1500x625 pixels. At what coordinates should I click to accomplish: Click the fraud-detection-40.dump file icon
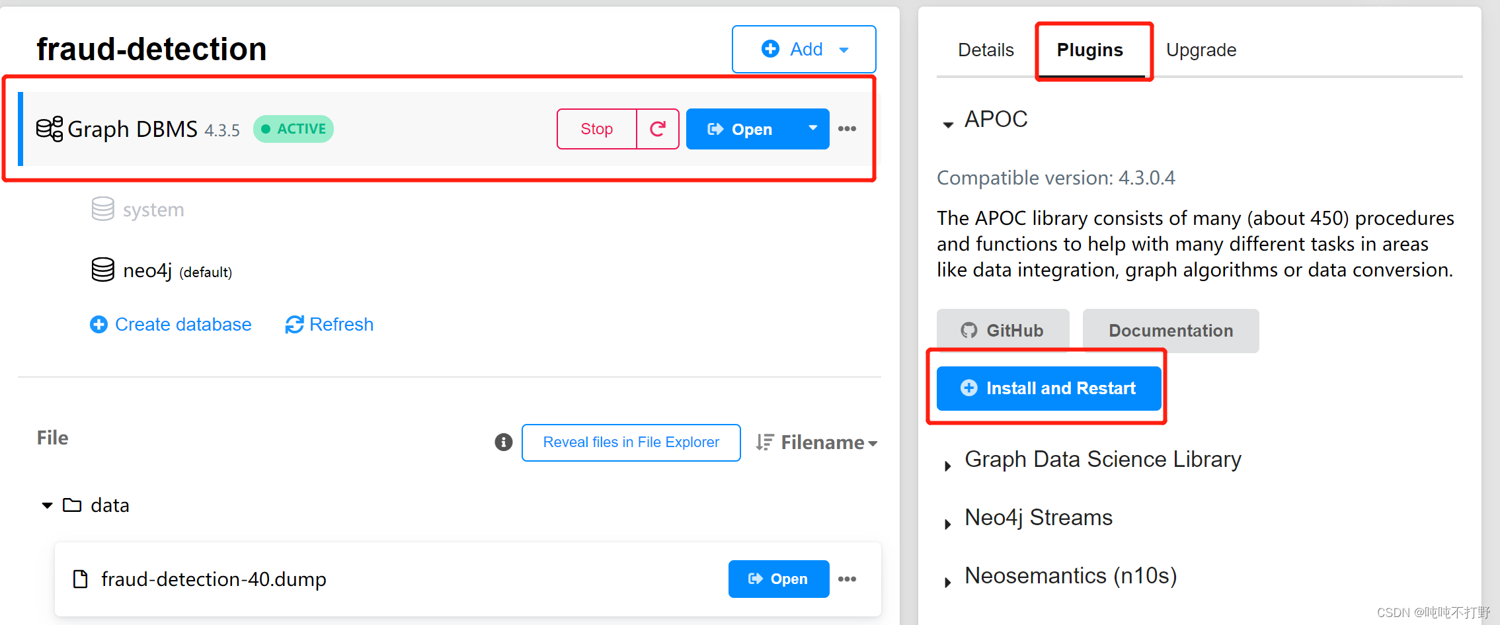[x=80, y=579]
